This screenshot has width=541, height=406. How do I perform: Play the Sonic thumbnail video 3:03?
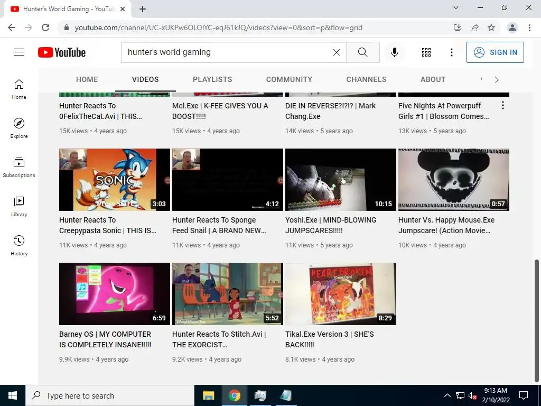[x=115, y=180]
